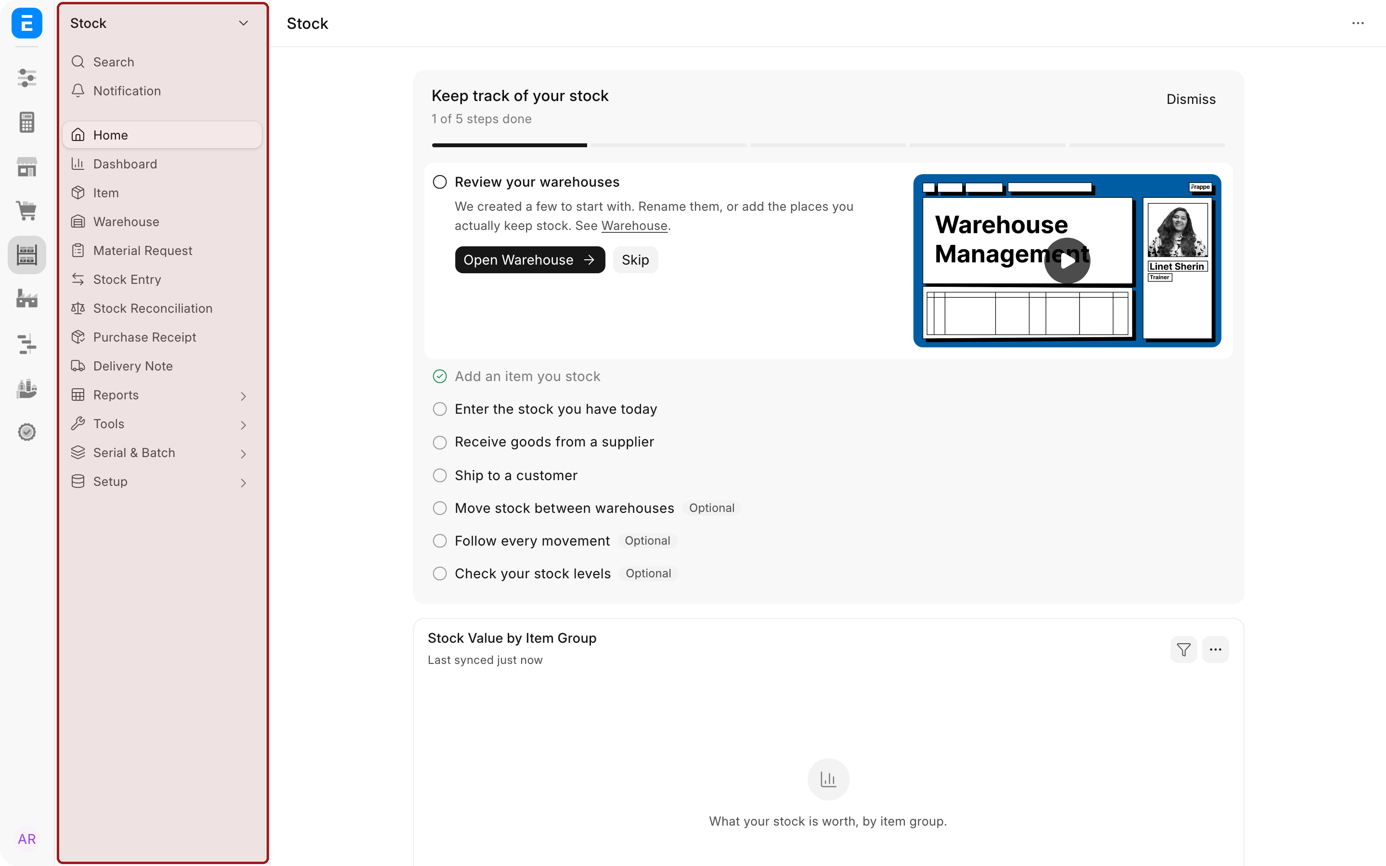1386x866 pixels.
Task: Click the filter icon on Stock Value chart
Action: (1183, 649)
